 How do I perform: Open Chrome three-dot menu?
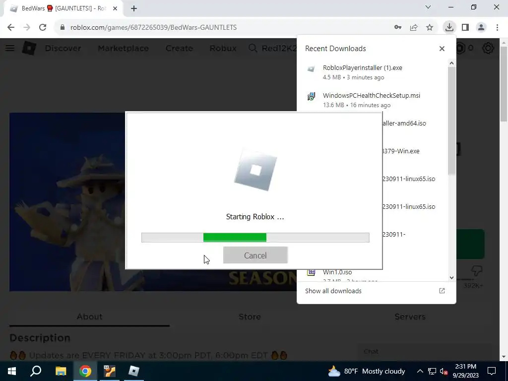click(x=497, y=27)
